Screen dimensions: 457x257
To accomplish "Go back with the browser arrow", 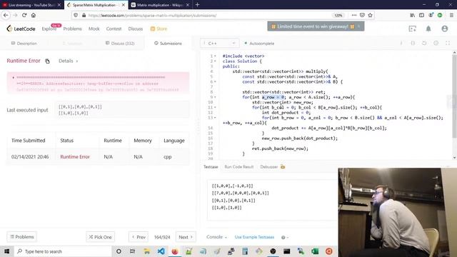I will tap(6, 15).
